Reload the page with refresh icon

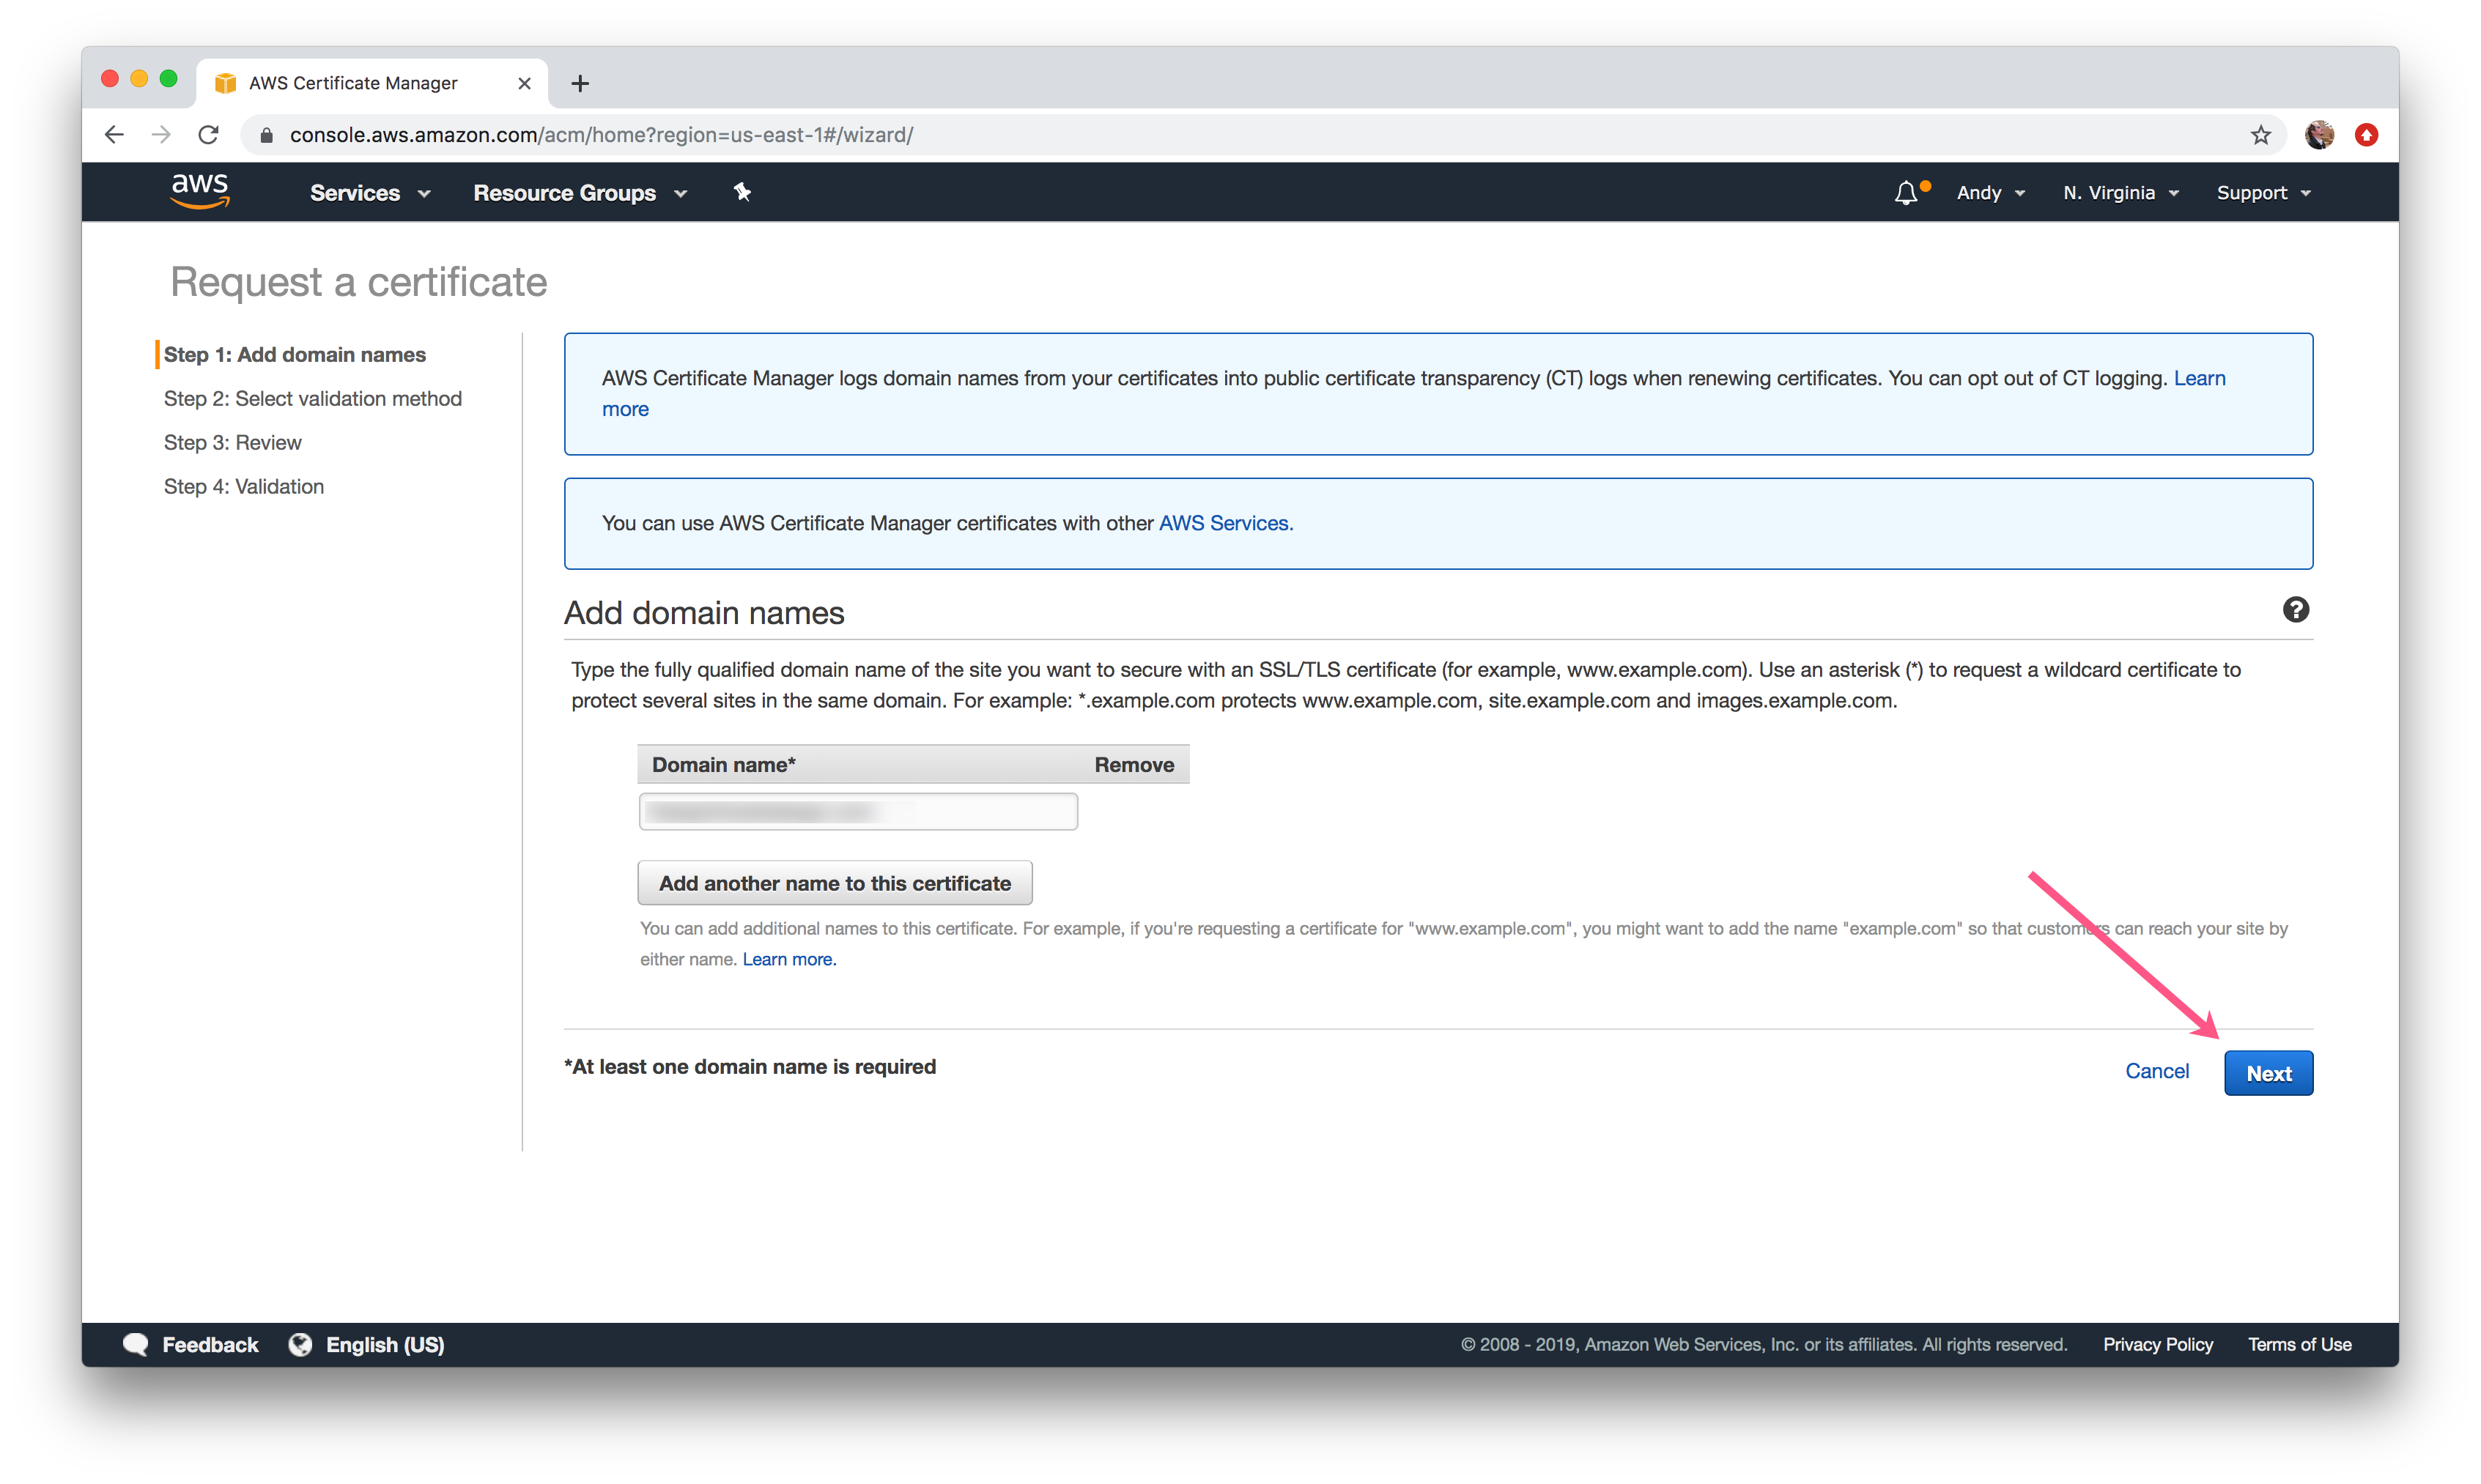pyautogui.click(x=208, y=135)
